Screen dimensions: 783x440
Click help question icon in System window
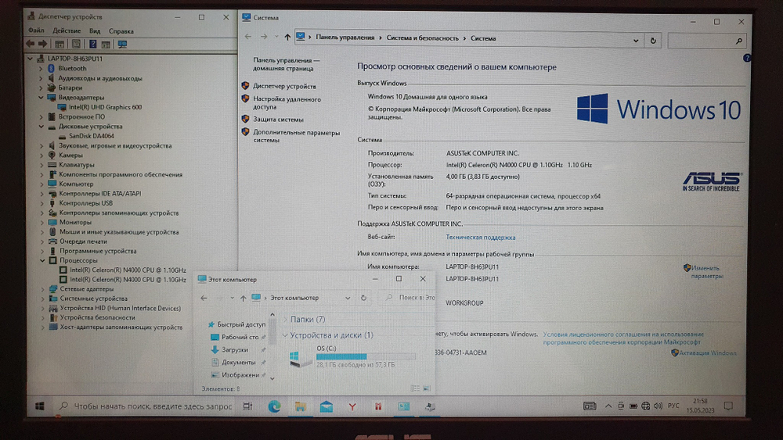tap(746, 59)
